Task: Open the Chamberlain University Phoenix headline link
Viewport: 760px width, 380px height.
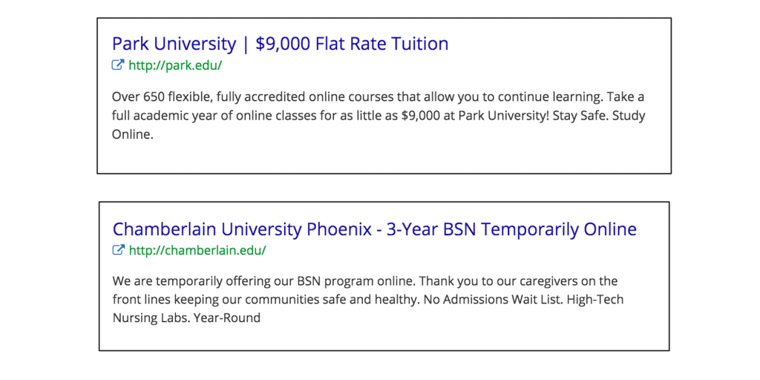Action: point(375,229)
